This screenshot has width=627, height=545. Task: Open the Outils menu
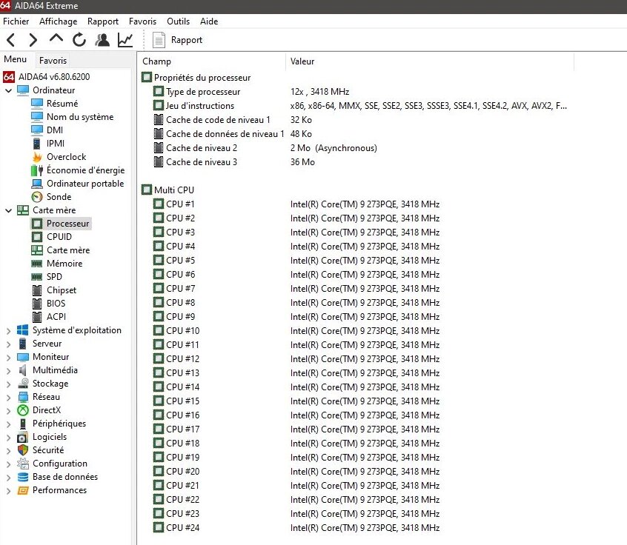click(x=178, y=21)
